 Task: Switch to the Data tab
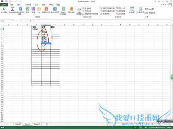pyautogui.click(x=44, y=4)
